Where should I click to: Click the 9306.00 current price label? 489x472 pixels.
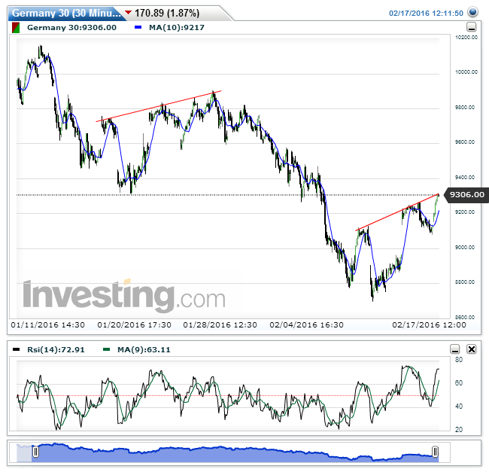(x=466, y=195)
